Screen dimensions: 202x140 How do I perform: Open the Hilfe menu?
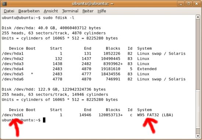[x=102, y=11]
